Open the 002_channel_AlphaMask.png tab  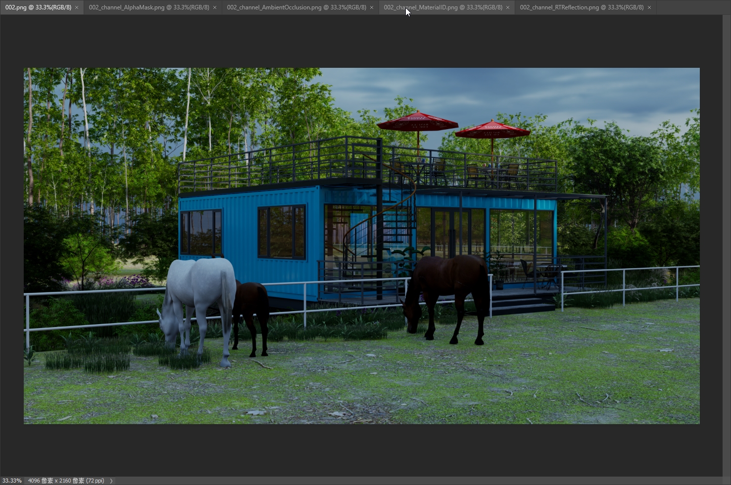pyautogui.click(x=149, y=7)
